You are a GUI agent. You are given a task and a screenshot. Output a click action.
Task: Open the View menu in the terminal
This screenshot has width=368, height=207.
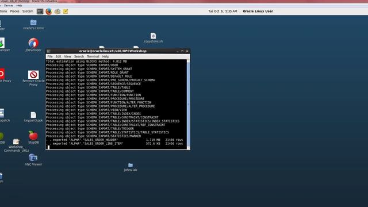(x=67, y=56)
